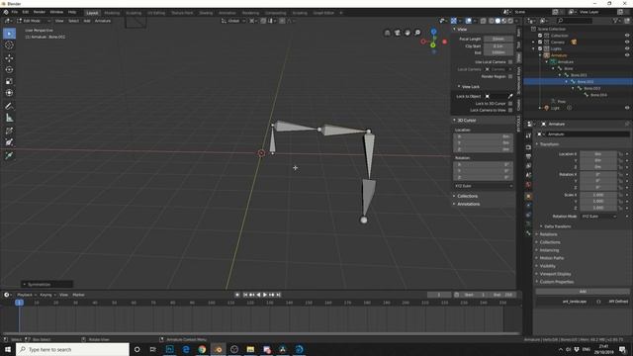633x356 pixels.
Task: Click the Windows Start button
Action: click(8, 349)
